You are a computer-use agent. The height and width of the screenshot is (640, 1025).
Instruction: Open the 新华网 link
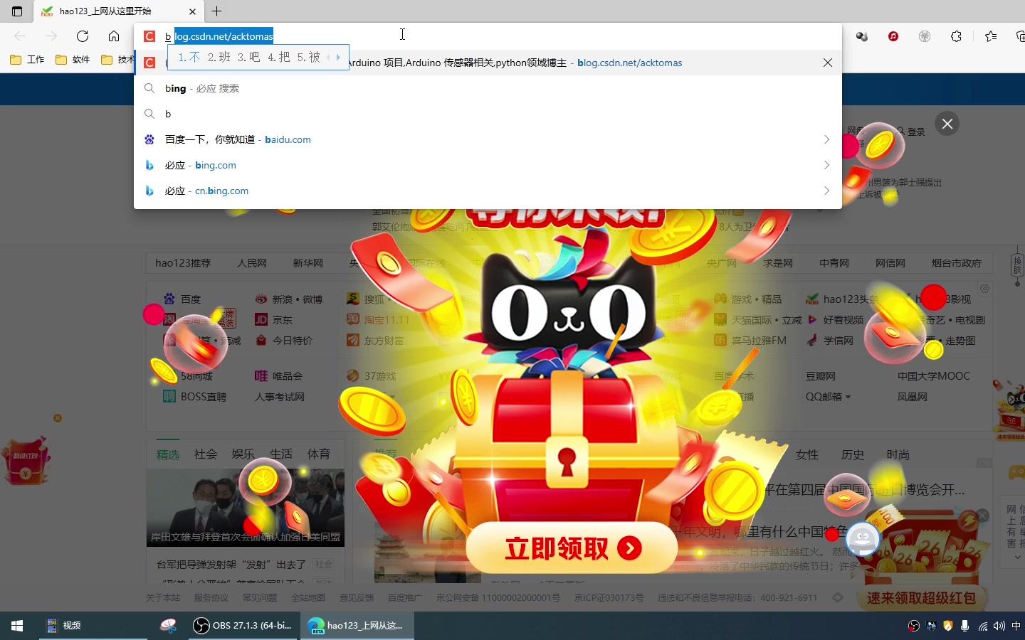308,263
